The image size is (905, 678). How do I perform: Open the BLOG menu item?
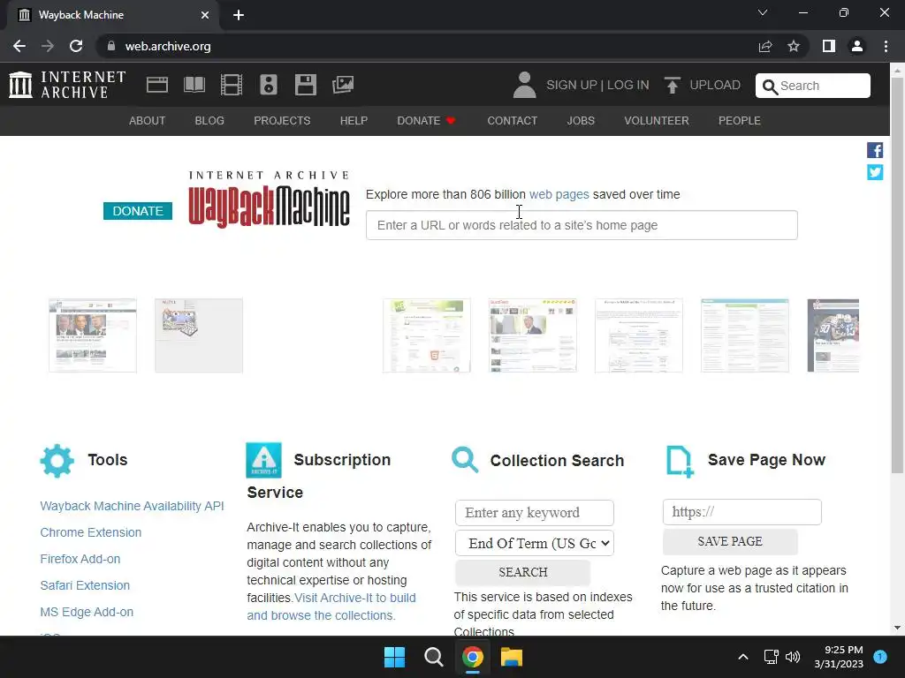(209, 120)
